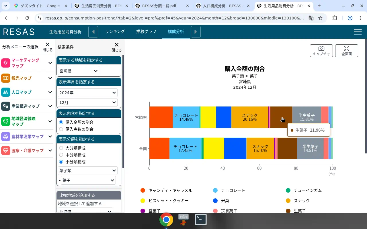Toggle チューインガム legend item
367x229 pixels.
(304, 190)
